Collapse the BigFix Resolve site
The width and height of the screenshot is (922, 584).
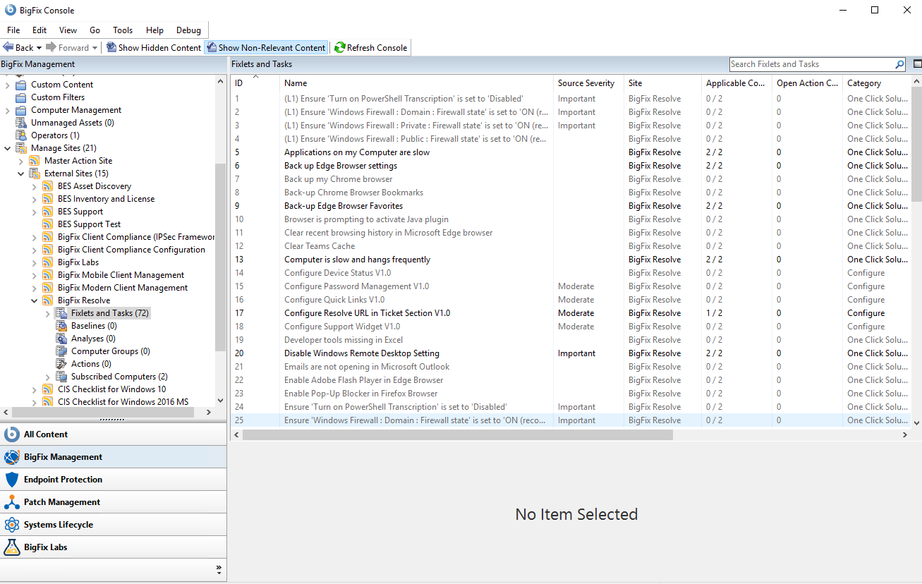35,300
